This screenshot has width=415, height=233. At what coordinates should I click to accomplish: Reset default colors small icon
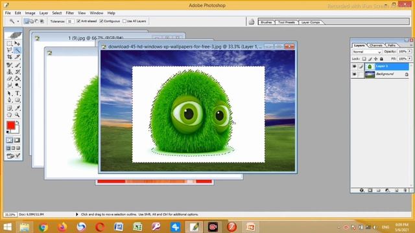point(8,132)
